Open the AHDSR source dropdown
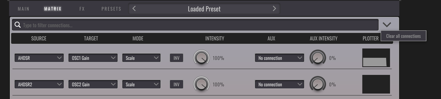This screenshot has width=441, height=99. pyautogui.click(x=39, y=58)
